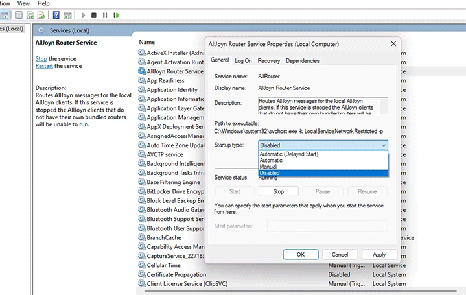Screen dimensions: 466x295
Task: Click the Stop button under Service status
Action: coord(279,191)
